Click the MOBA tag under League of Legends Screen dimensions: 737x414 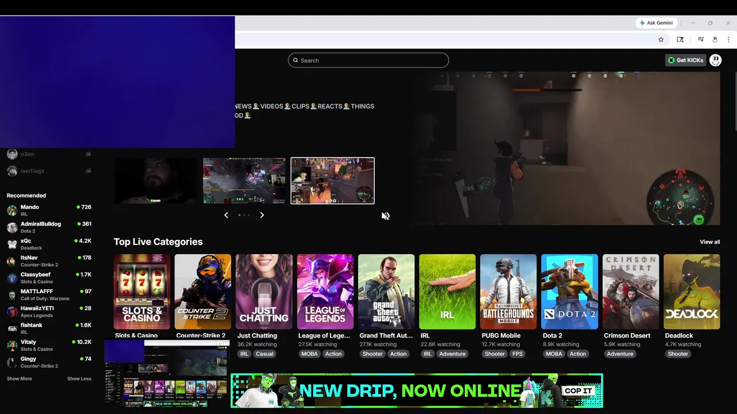coord(309,354)
